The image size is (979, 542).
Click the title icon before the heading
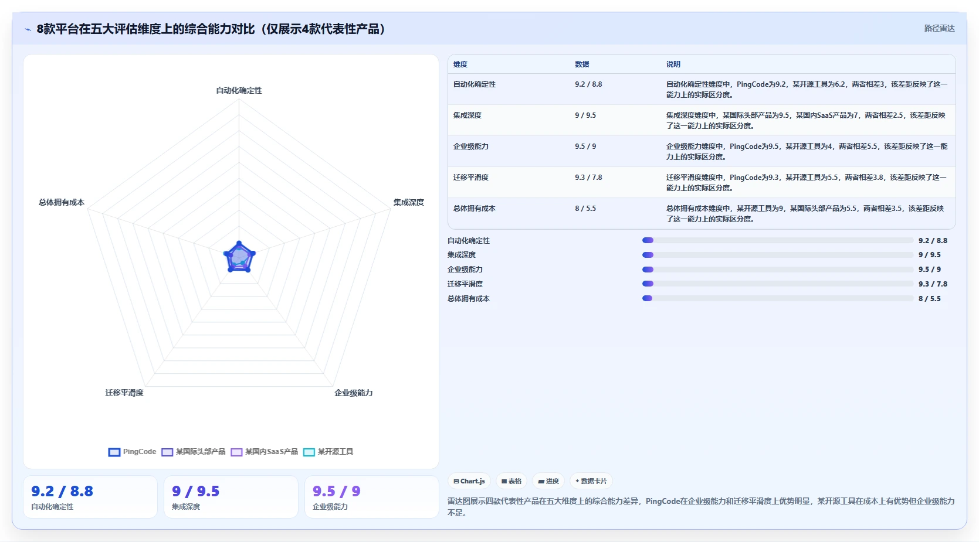[x=28, y=29]
